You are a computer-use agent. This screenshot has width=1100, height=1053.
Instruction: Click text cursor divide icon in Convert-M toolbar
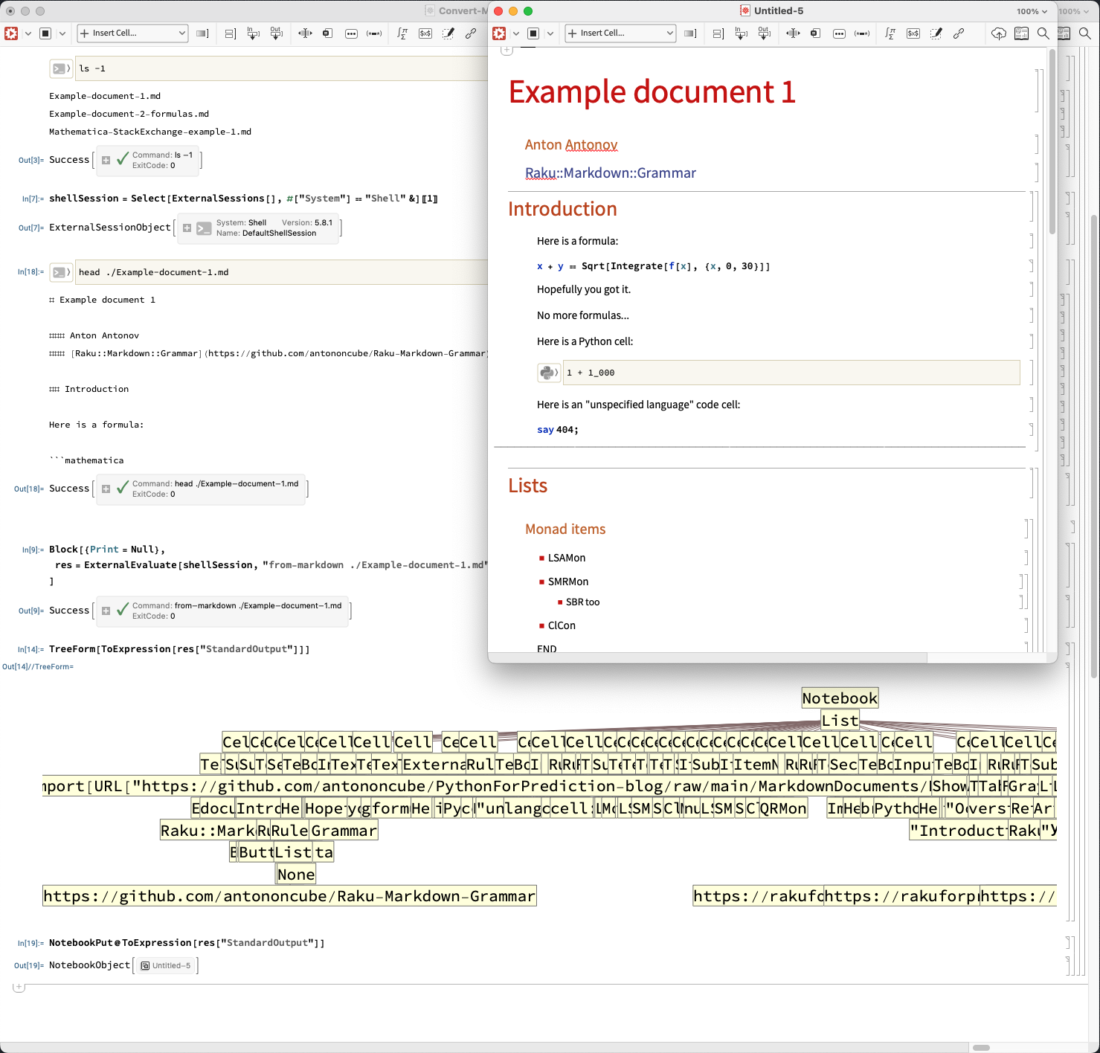tap(305, 33)
